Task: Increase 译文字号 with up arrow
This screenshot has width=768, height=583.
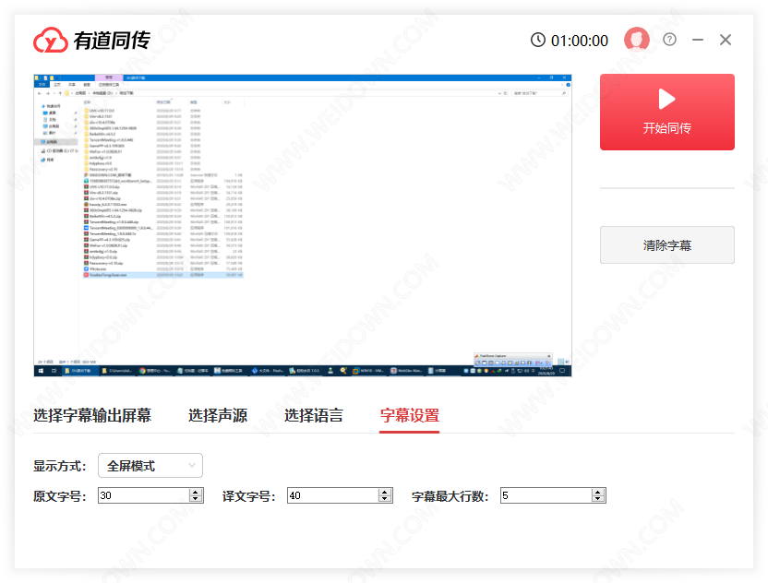Action: (x=385, y=492)
